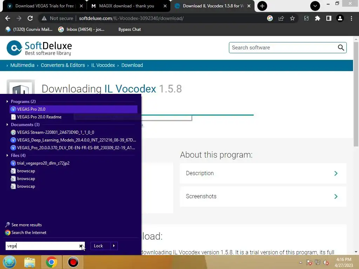The width and height of the screenshot is (359, 269).
Task: Open Chrome from the taskbar
Action: click(x=51, y=262)
